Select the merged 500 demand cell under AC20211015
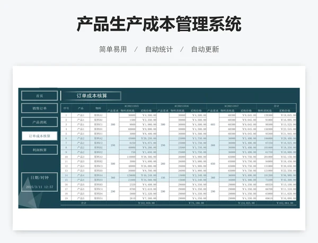The width and height of the screenshot is (318, 243). [113, 164]
